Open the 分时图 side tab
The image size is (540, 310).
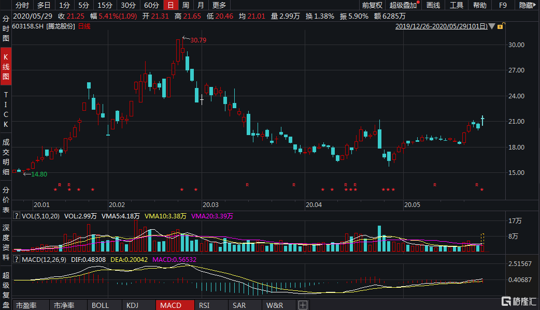click(6, 29)
